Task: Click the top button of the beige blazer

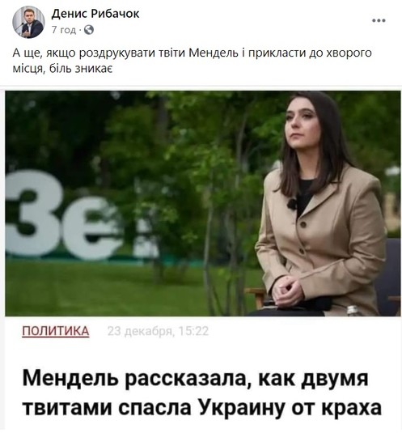Action: [303, 224]
